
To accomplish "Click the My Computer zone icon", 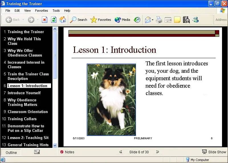I will pos(188,160).
